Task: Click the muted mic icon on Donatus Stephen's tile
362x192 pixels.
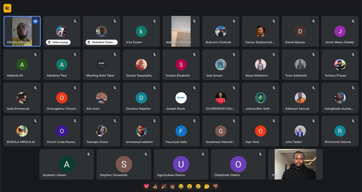Action: coord(154,88)
